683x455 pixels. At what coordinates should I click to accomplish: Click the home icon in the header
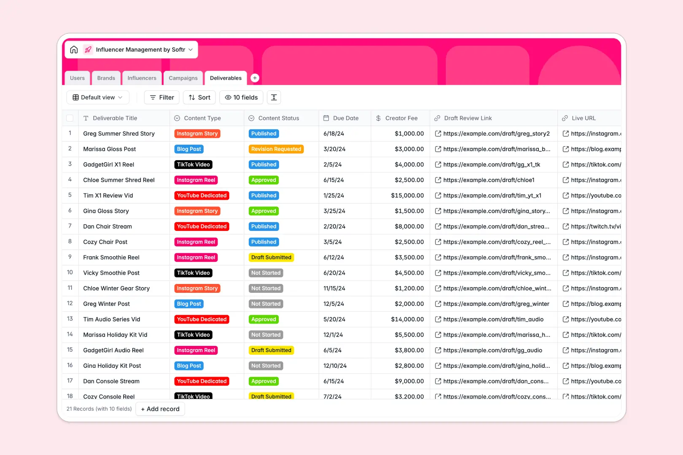point(74,49)
